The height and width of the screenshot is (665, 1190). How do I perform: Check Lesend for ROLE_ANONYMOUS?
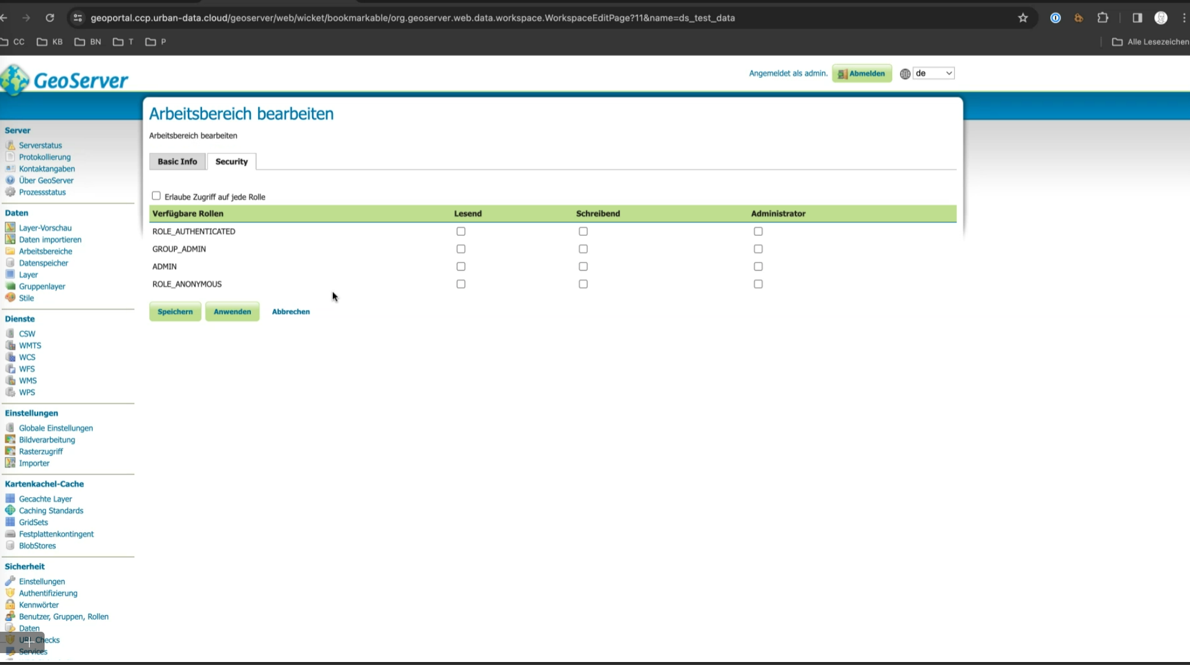[461, 284]
